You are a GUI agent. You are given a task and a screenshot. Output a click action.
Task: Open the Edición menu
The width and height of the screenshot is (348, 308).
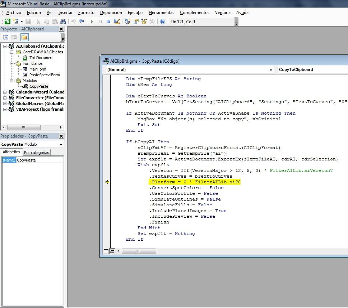pos(34,13)
